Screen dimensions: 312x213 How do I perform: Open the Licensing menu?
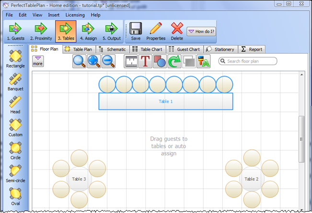(x=75, y=15)
